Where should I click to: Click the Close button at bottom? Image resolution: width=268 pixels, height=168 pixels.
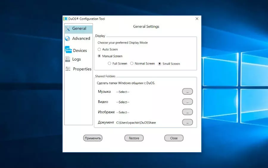pyautogui.click(x=174, y=138)
